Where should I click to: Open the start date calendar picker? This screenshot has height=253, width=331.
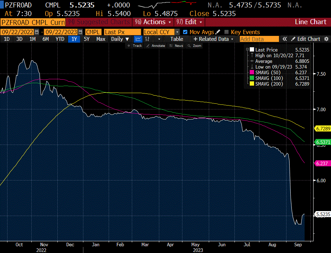[37, 32]
